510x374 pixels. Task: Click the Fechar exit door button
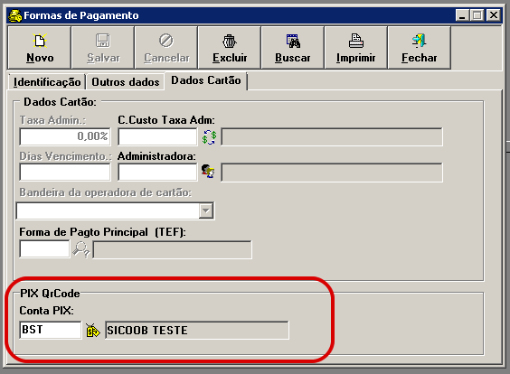pos(420,48)
